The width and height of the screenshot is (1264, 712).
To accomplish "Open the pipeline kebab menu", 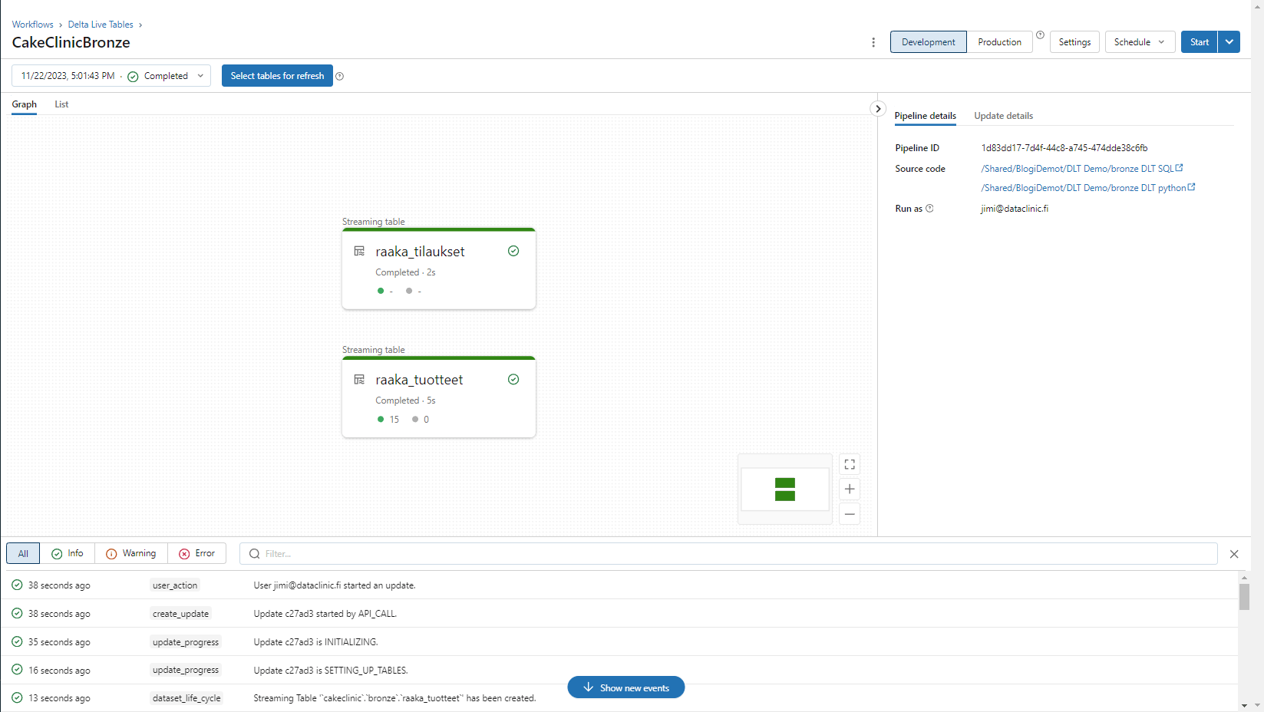I will [x=873, y=42].
